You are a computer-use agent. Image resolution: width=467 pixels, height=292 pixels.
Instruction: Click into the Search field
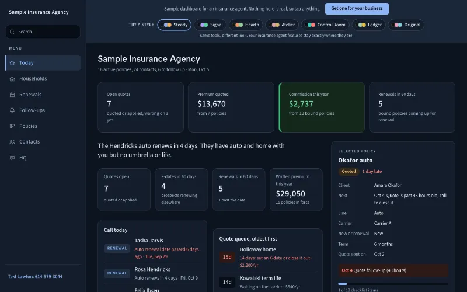43,32
